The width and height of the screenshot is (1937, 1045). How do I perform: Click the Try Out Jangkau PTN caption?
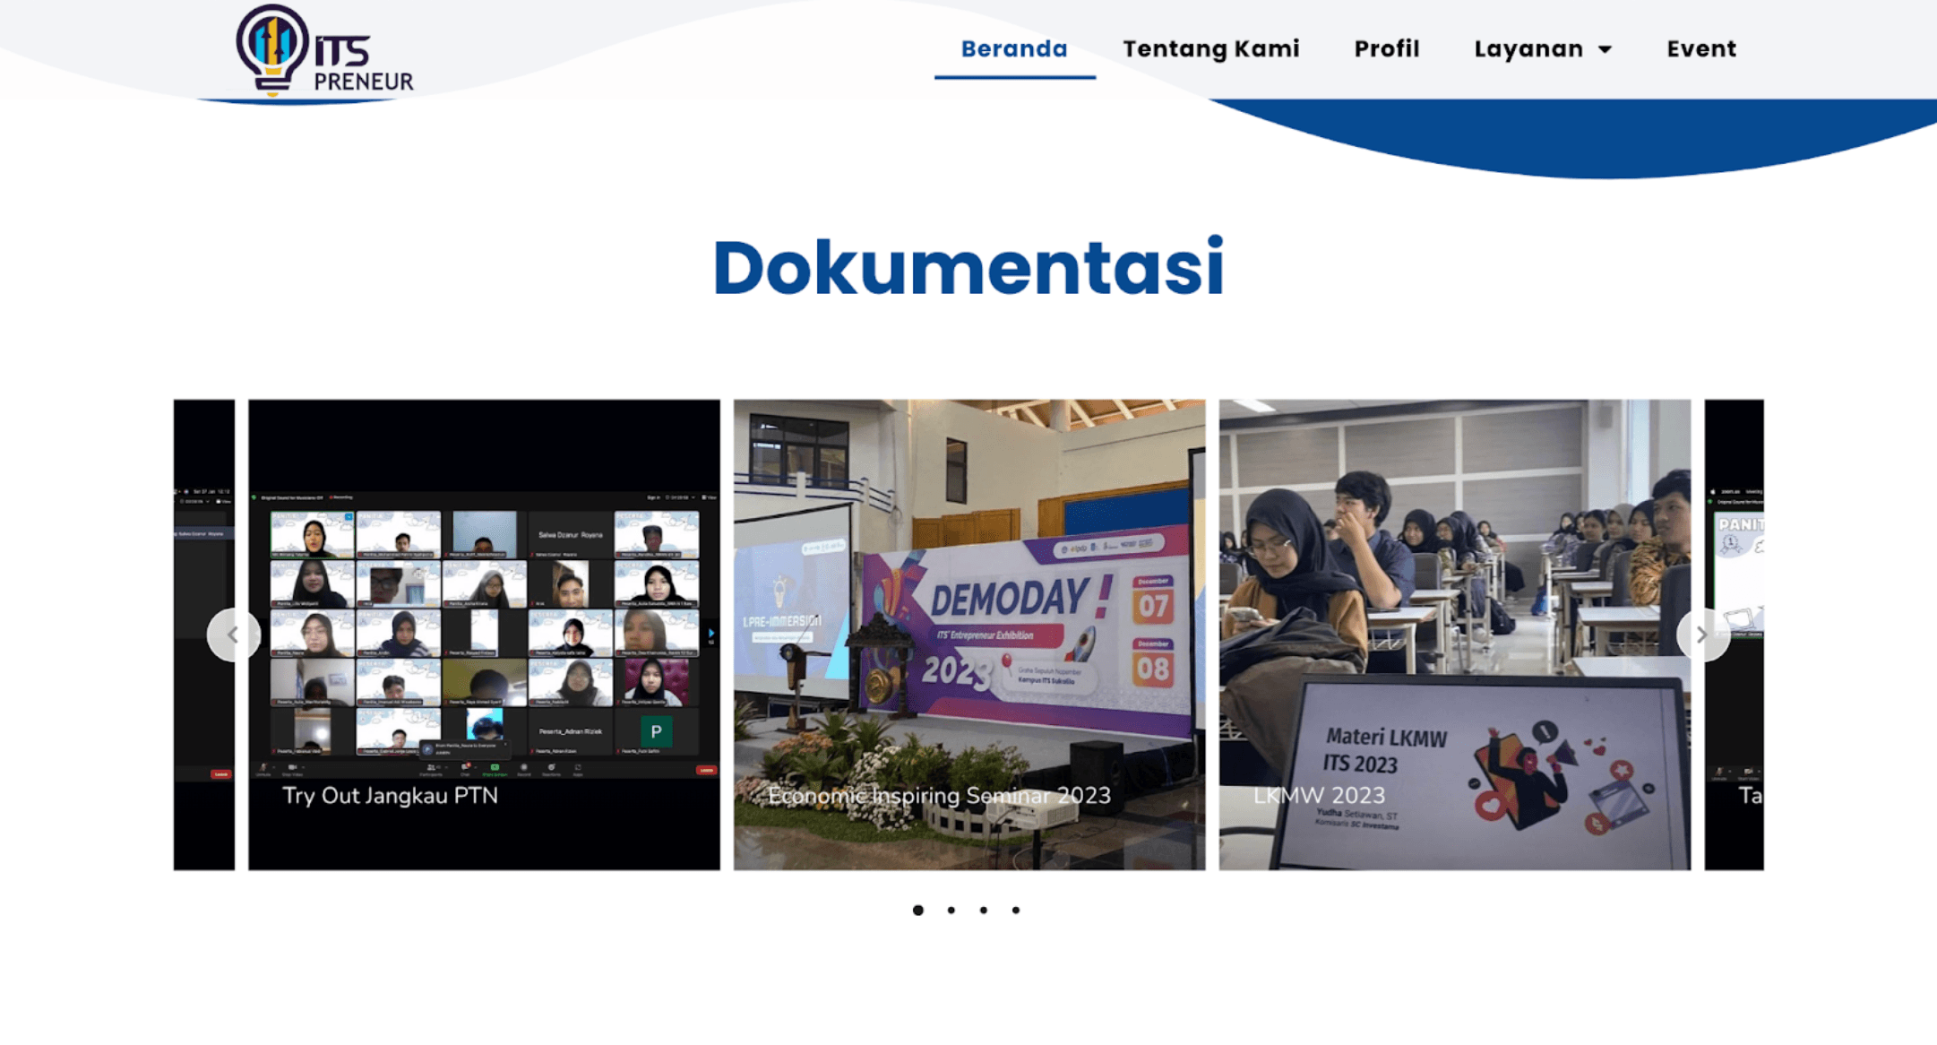point(390,796)
